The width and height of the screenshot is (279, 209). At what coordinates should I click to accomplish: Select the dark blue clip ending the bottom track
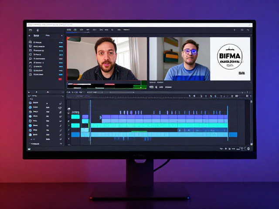click(x=233, y=135)
